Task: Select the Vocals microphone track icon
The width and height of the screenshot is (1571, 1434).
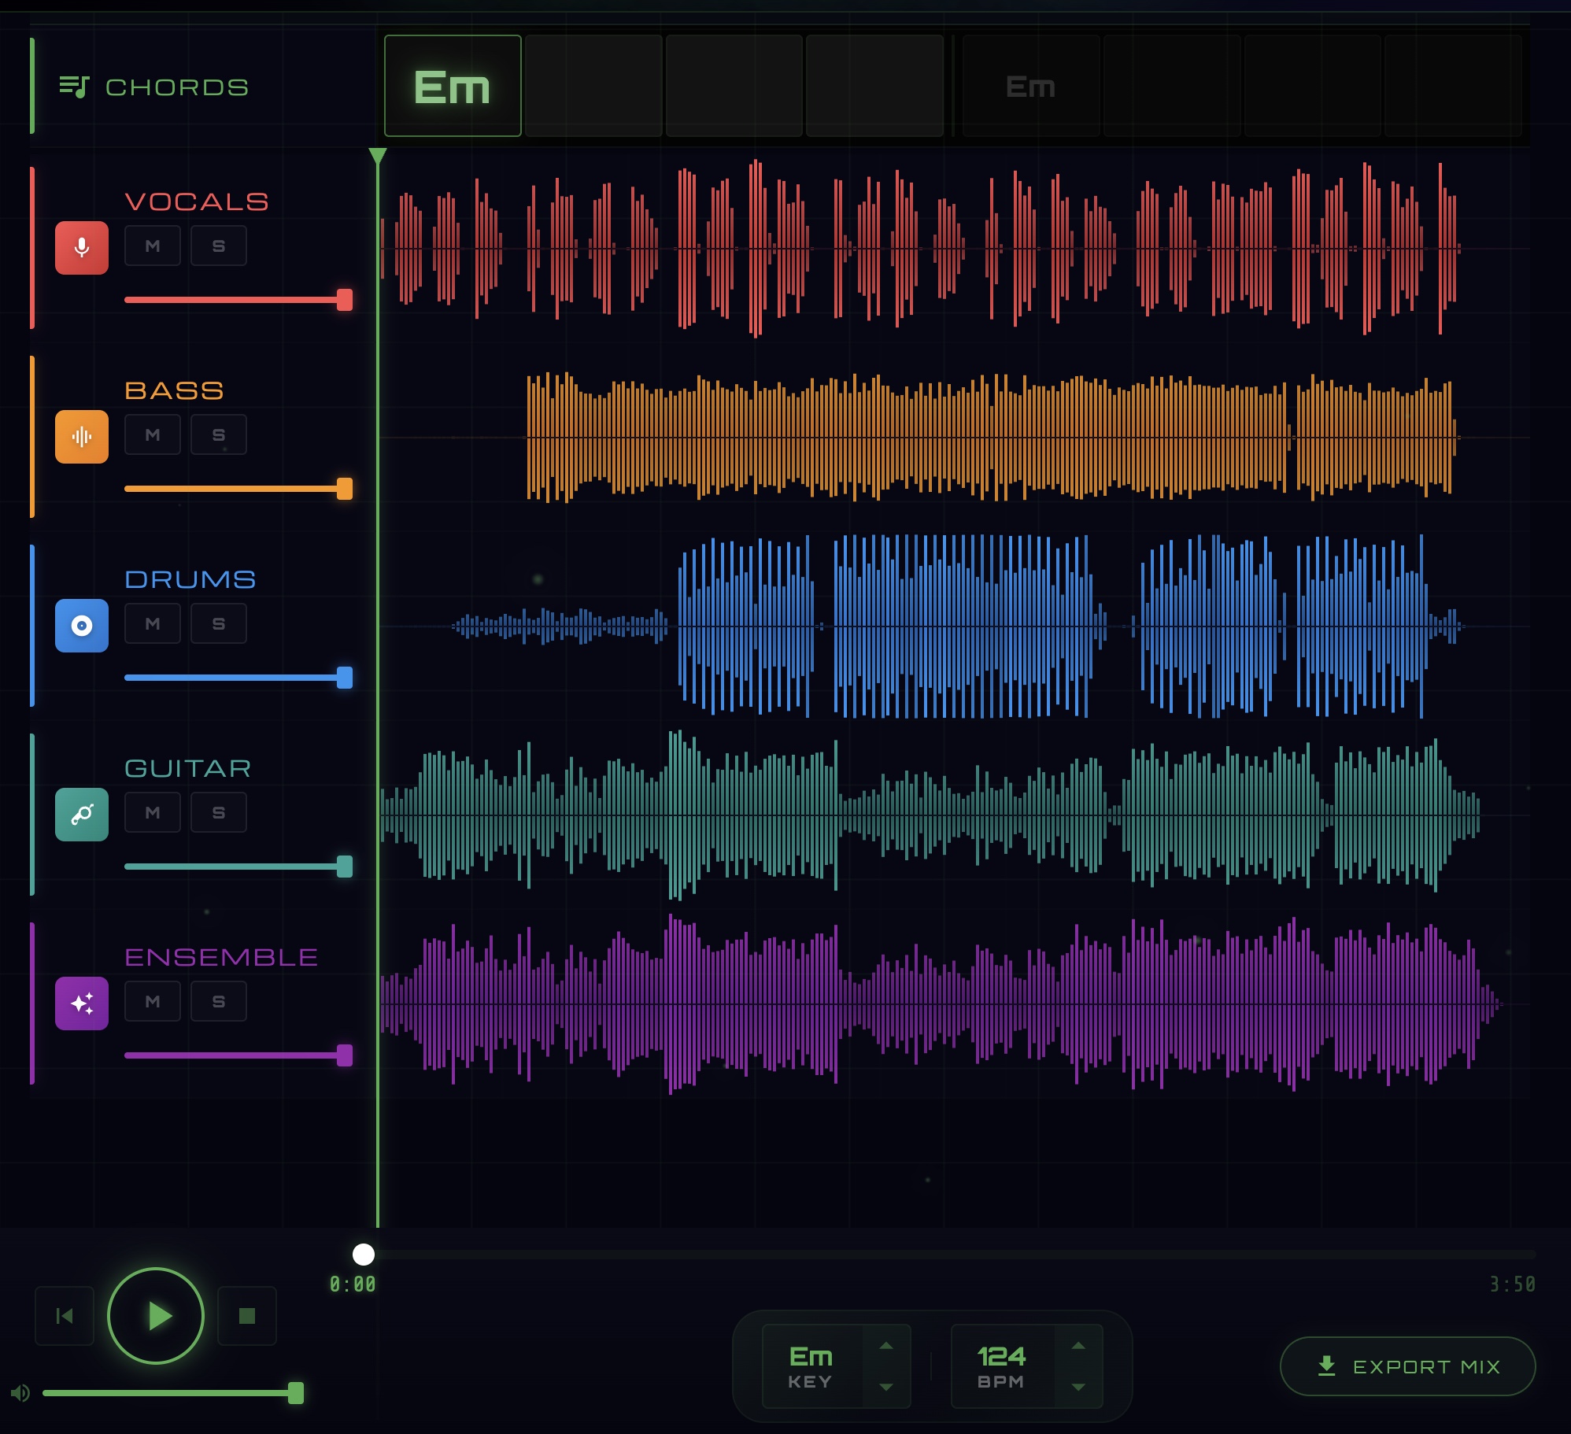Action: (x=82, y=246)
